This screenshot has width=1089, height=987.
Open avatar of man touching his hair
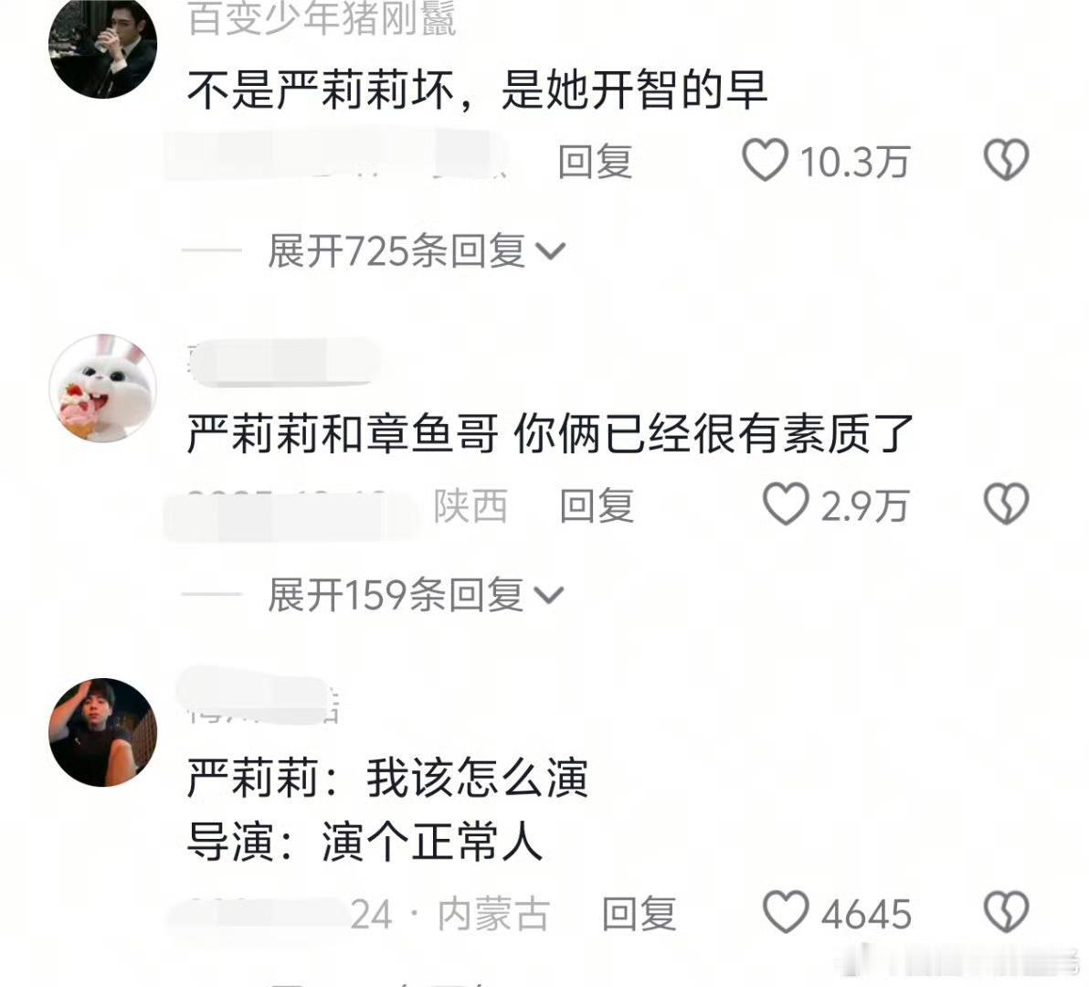[x=103, y=732]
